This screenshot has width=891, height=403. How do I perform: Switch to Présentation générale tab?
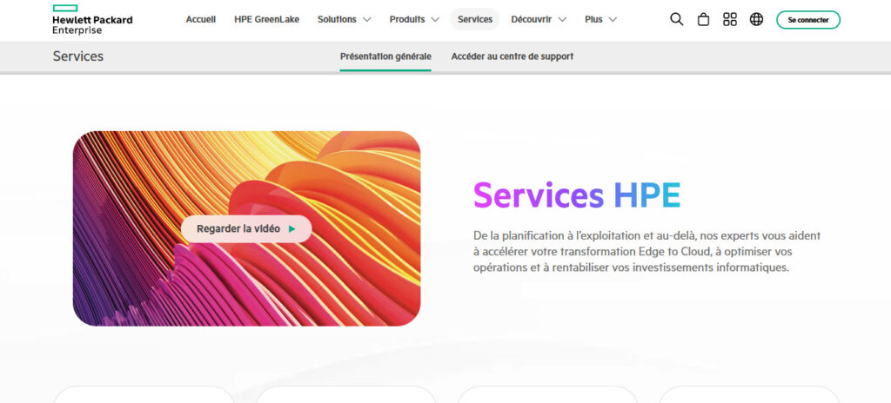385,56
